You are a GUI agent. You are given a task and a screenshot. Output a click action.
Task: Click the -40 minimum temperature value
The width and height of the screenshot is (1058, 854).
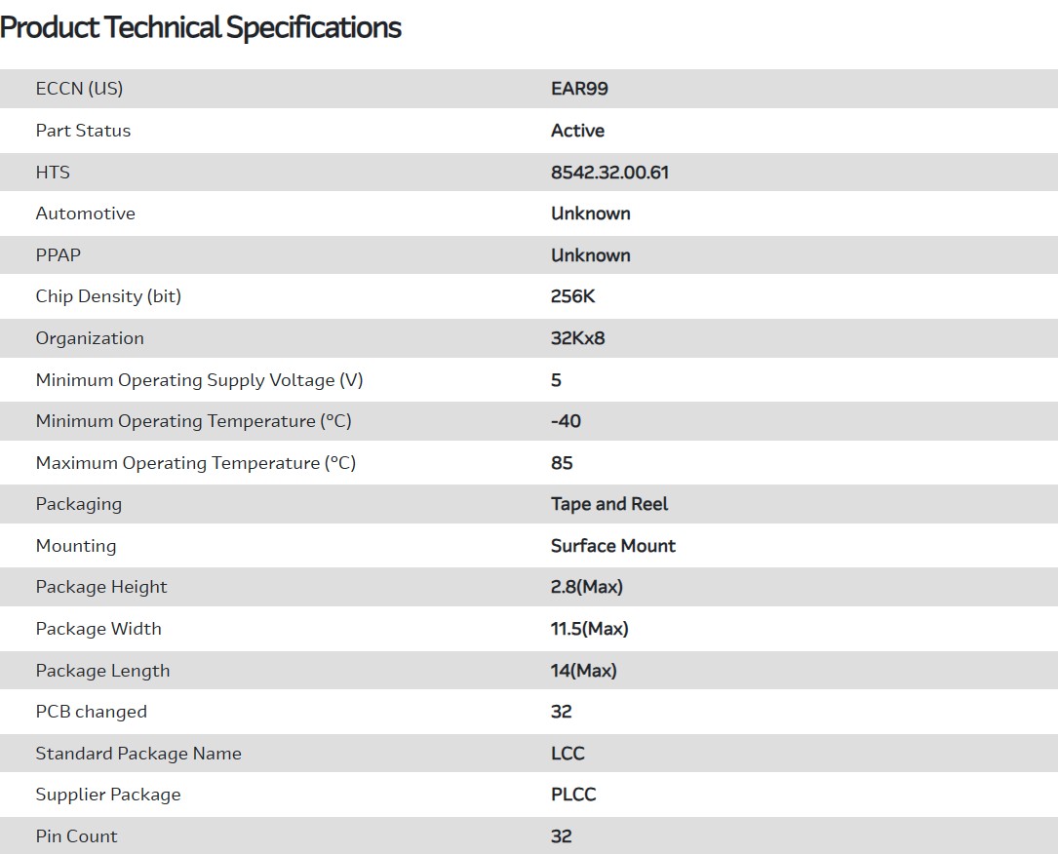pos(566,421)
